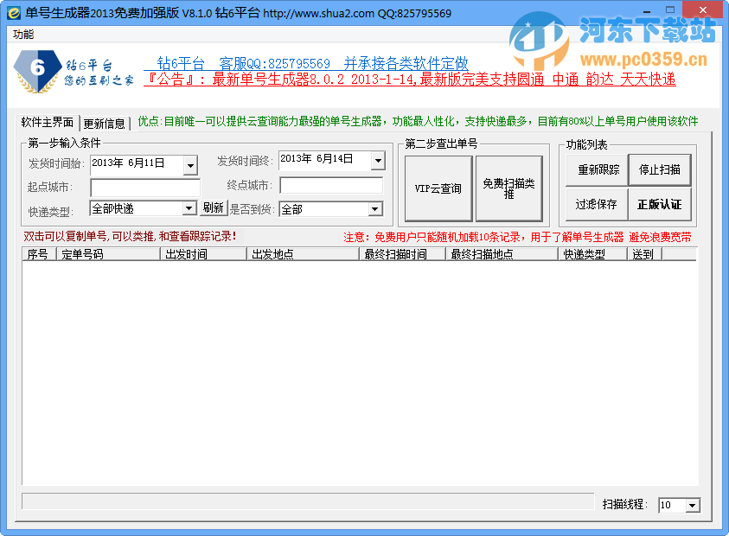The height and width of the screenshot is (536, 729).
Task: Open the 是否到货 dropdown list
Action: (x=374, y=208)
